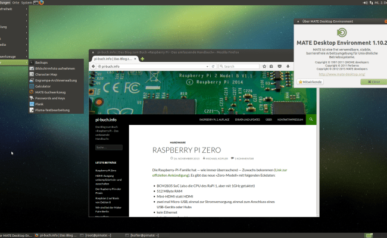The width and height of the screenshot is (387, 238).
Task: Save page to Pocket icon
Action: pyautogui.click(x=279, y=67)
